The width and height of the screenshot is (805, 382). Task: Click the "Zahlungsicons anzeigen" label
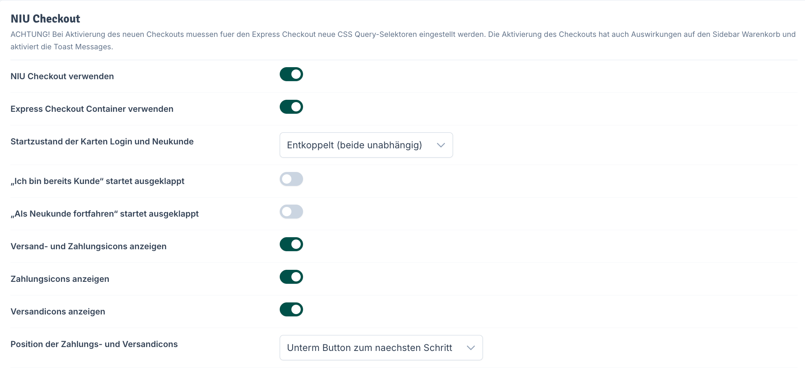click(60, 279)
